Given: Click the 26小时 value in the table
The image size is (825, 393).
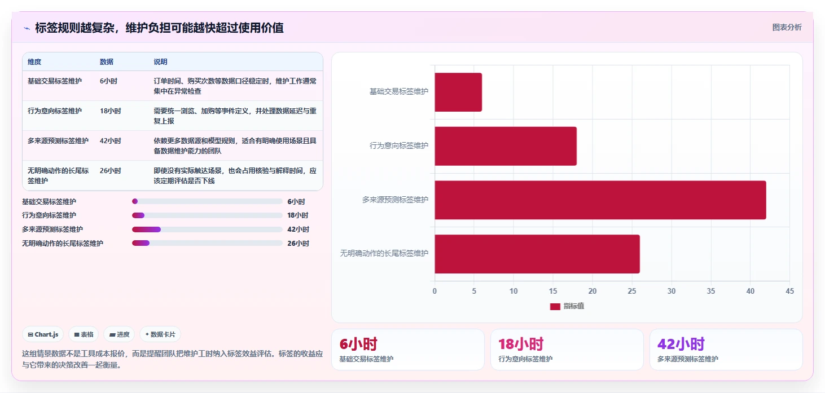Looking at the screenshot, I should point(111,171).
